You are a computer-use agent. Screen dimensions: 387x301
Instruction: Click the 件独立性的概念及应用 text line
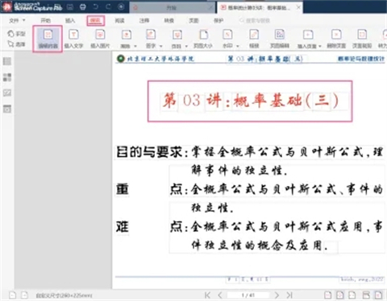[260, 245]
